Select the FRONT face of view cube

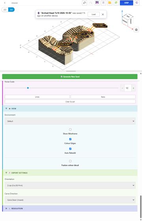click(125, 22)
